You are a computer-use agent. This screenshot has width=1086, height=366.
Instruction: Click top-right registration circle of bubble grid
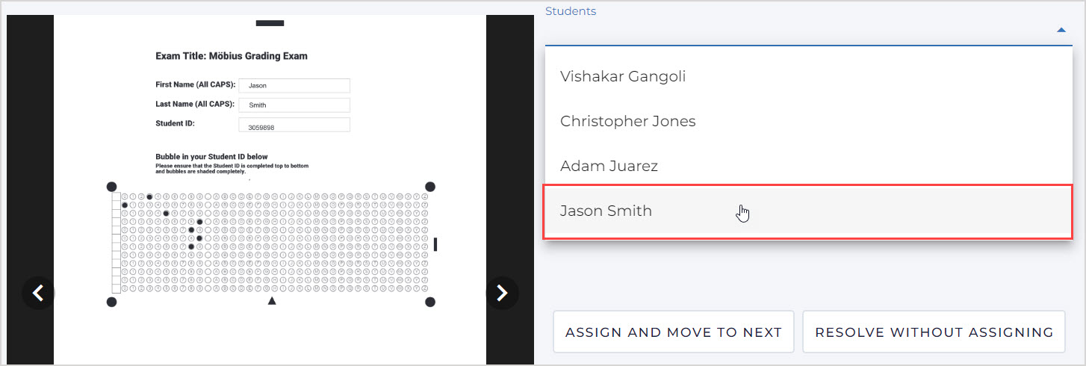click(430, 186)
